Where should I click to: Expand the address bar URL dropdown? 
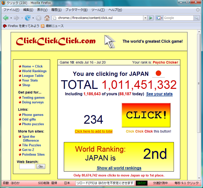[145, 18]
